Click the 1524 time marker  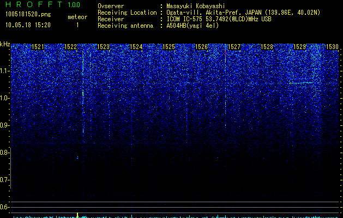pos(136,47)
